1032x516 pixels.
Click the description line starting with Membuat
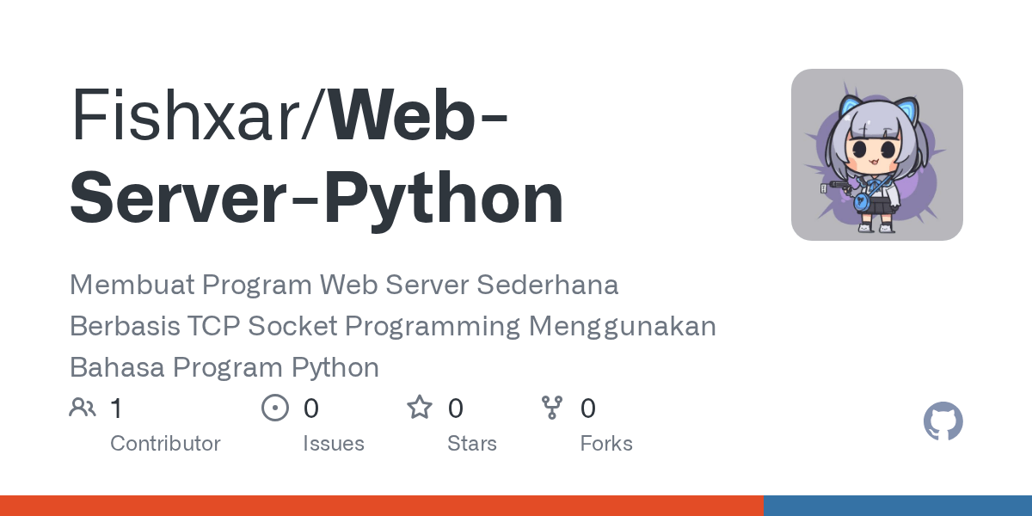tap(344, 285)
